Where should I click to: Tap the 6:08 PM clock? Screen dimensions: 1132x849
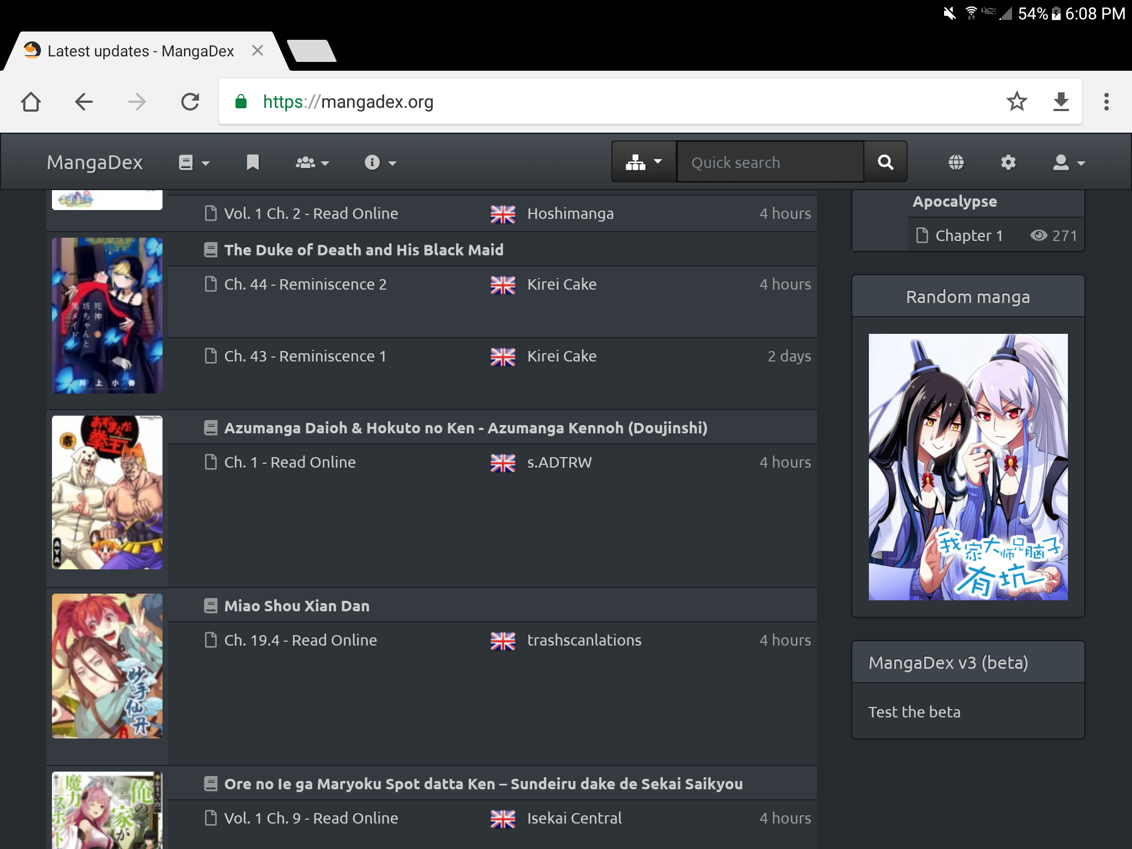[1095, 13]
